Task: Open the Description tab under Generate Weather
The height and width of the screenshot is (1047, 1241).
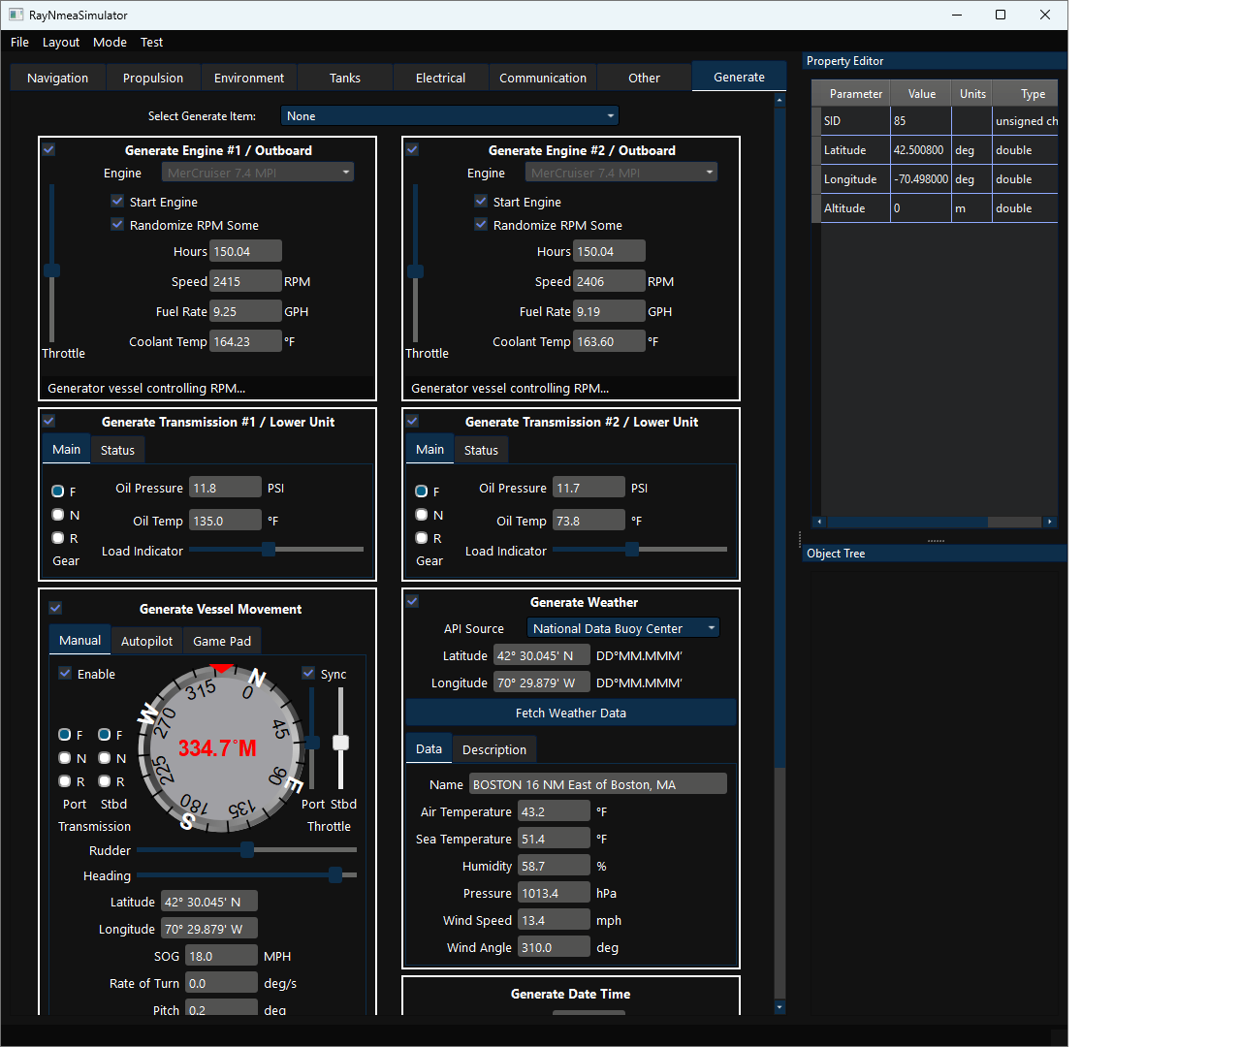Action: (494, 748)
